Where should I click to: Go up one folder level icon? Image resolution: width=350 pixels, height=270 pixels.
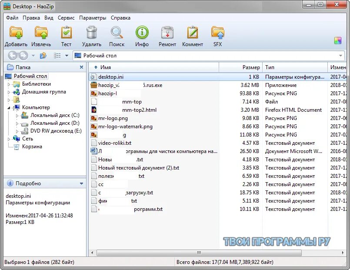(x=43, y=55)
